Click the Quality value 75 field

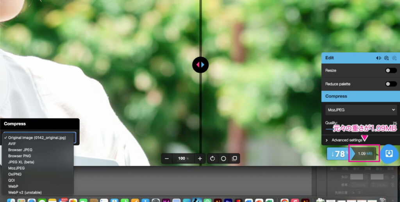[x=395, y=123]
